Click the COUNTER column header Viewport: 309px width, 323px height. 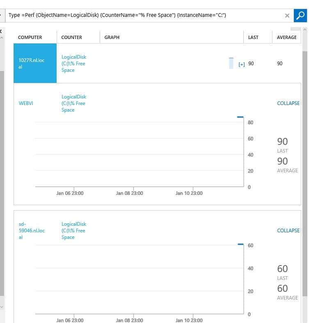point(71,37)
